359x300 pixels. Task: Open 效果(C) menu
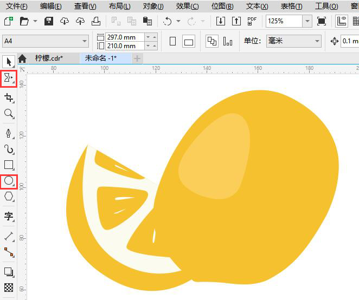click(x=187, y=6)
